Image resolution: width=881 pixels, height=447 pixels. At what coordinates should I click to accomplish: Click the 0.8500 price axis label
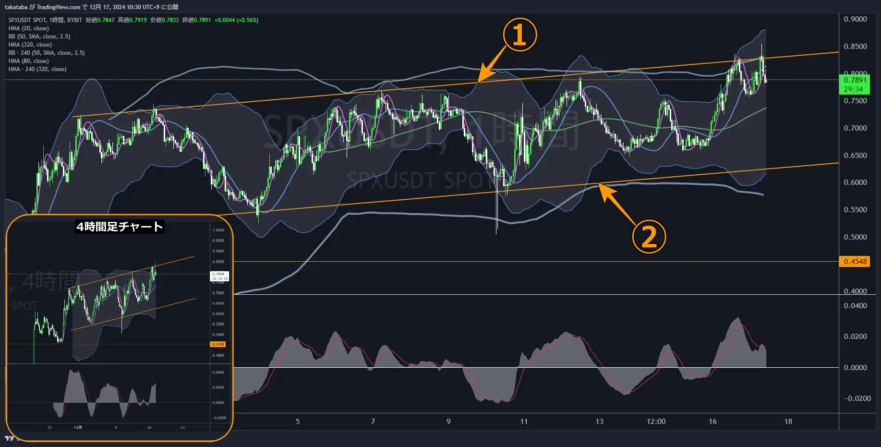point(855,47)
